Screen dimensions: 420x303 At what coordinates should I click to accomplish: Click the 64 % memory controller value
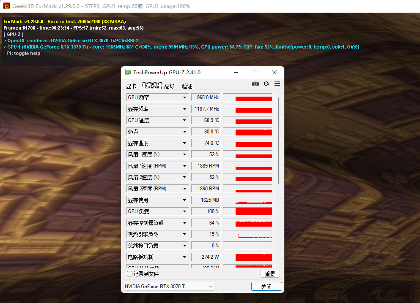coord(206,223)
